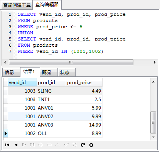Click the results scroll up arrow
The height and width of the screenshot is (152, 160).
pos(153,82)
